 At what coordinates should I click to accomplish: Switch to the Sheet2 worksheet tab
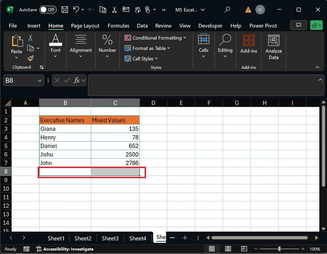pos(83,238)
